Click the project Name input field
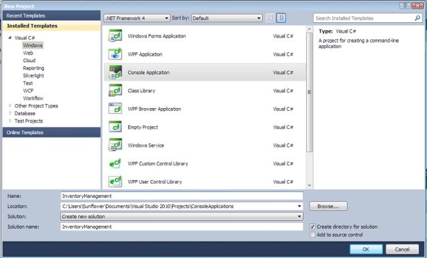Image resolution: width=427 pixels, height=258 pixels. 181,196
